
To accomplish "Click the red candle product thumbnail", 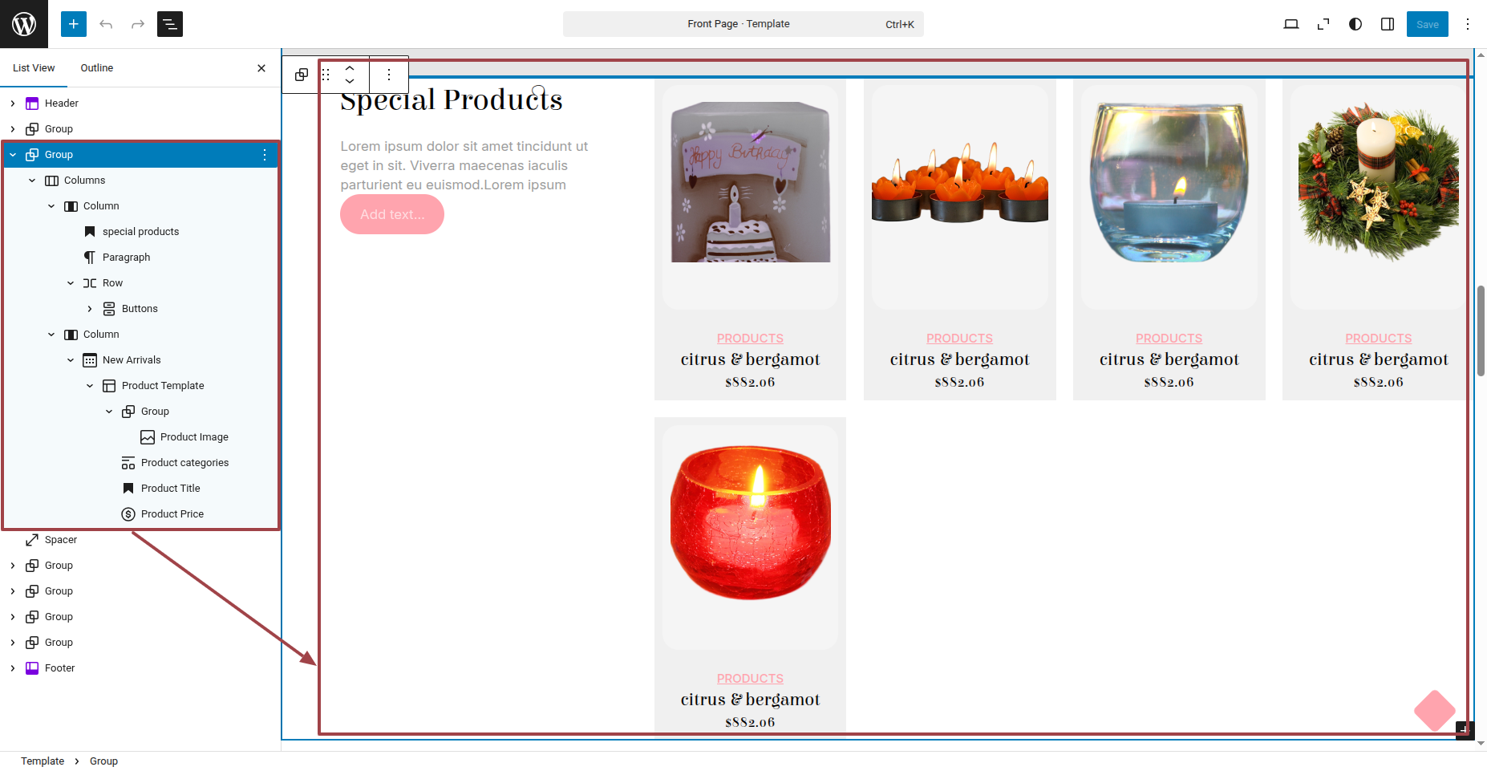I will [x=751, y=523].
